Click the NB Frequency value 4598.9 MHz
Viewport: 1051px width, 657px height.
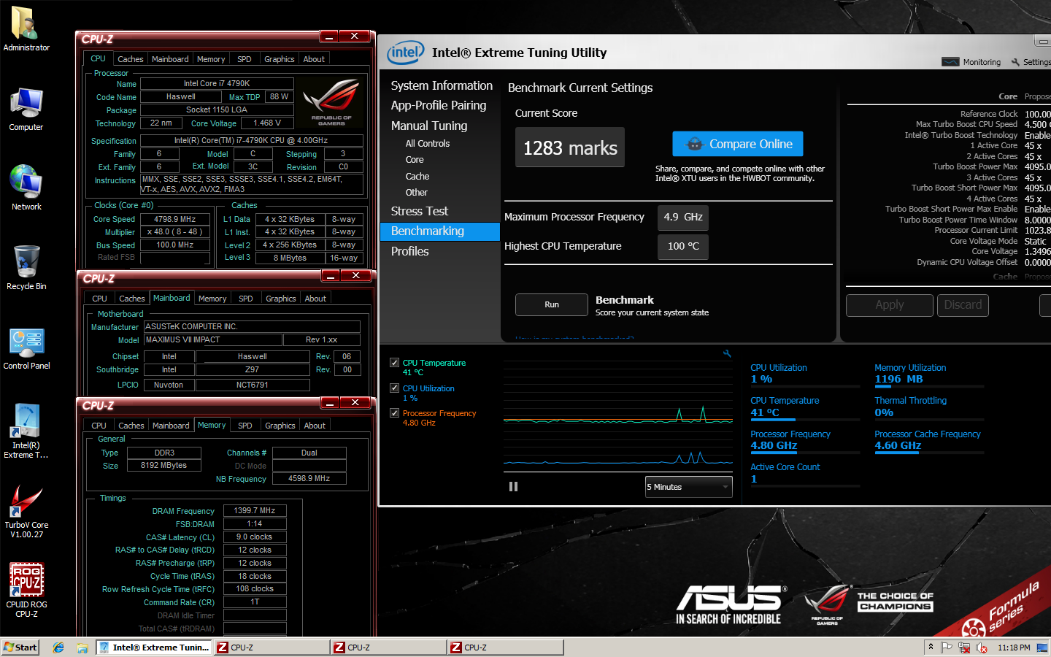[309, 479]
